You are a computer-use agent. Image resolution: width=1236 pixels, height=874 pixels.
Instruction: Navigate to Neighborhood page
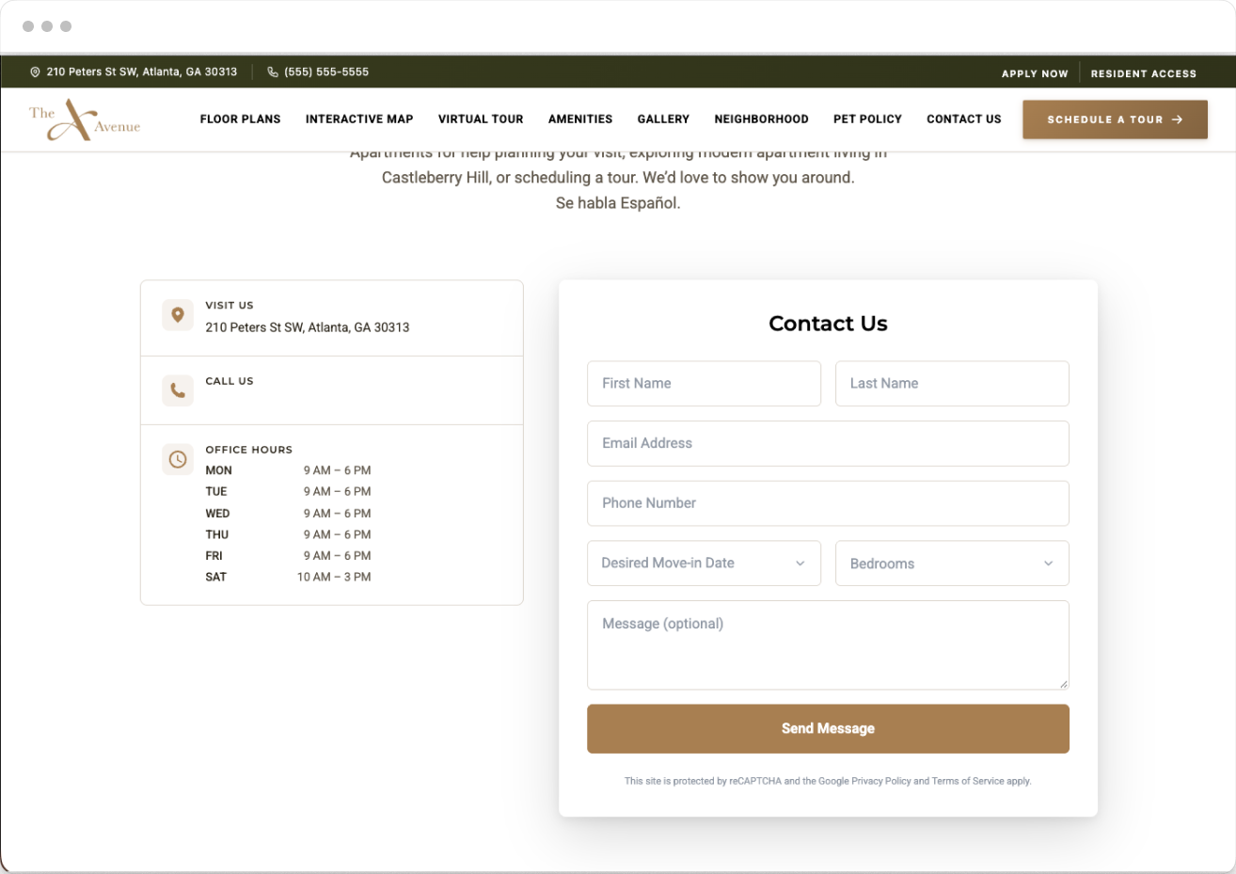pos(761,119)
